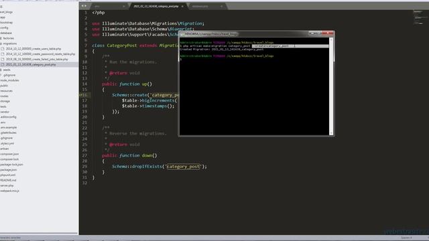Click the tab scroll left arrow
Image resolution: width=429 pixels, height=241 pixels.
pyautogui.click(x=82, y=6)
